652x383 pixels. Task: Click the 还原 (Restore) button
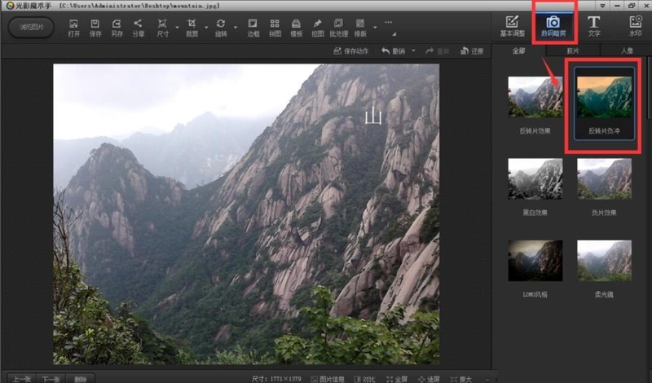pos(472,51)
